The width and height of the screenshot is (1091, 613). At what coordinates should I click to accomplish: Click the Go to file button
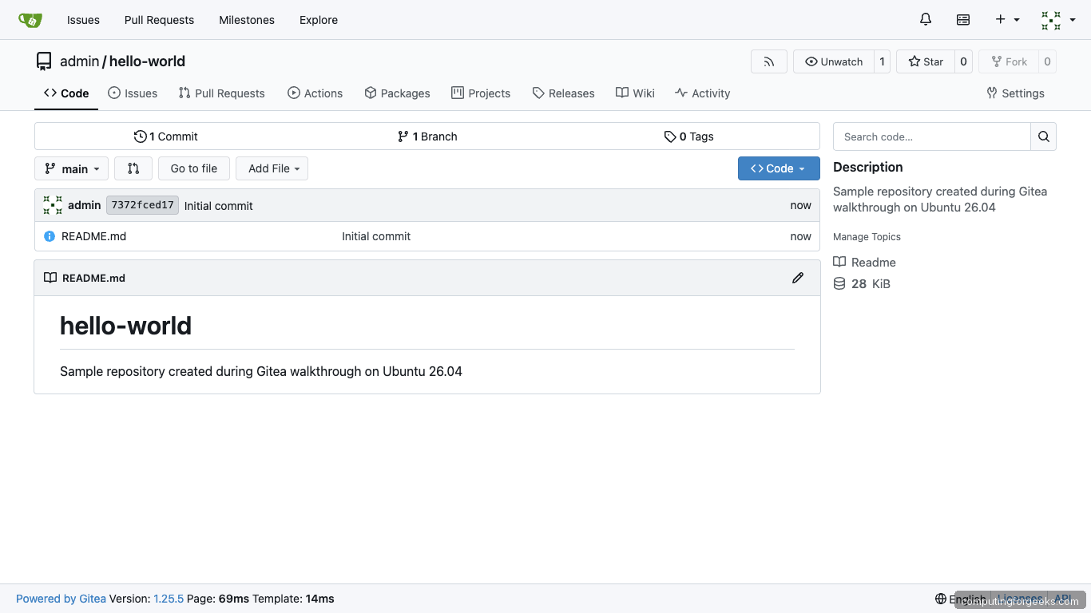(x=193, y=168)
